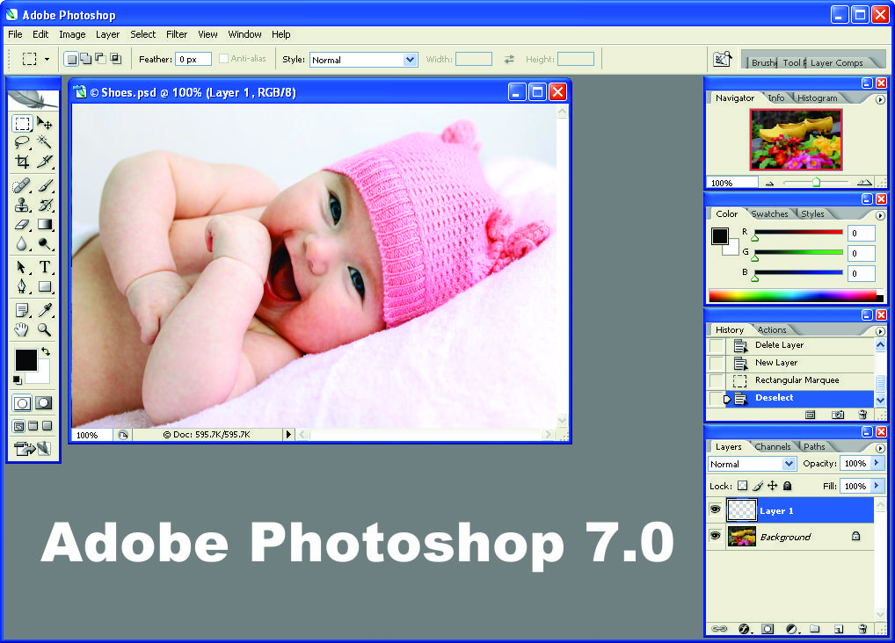Toggle lock all padlock

[787, 486]
